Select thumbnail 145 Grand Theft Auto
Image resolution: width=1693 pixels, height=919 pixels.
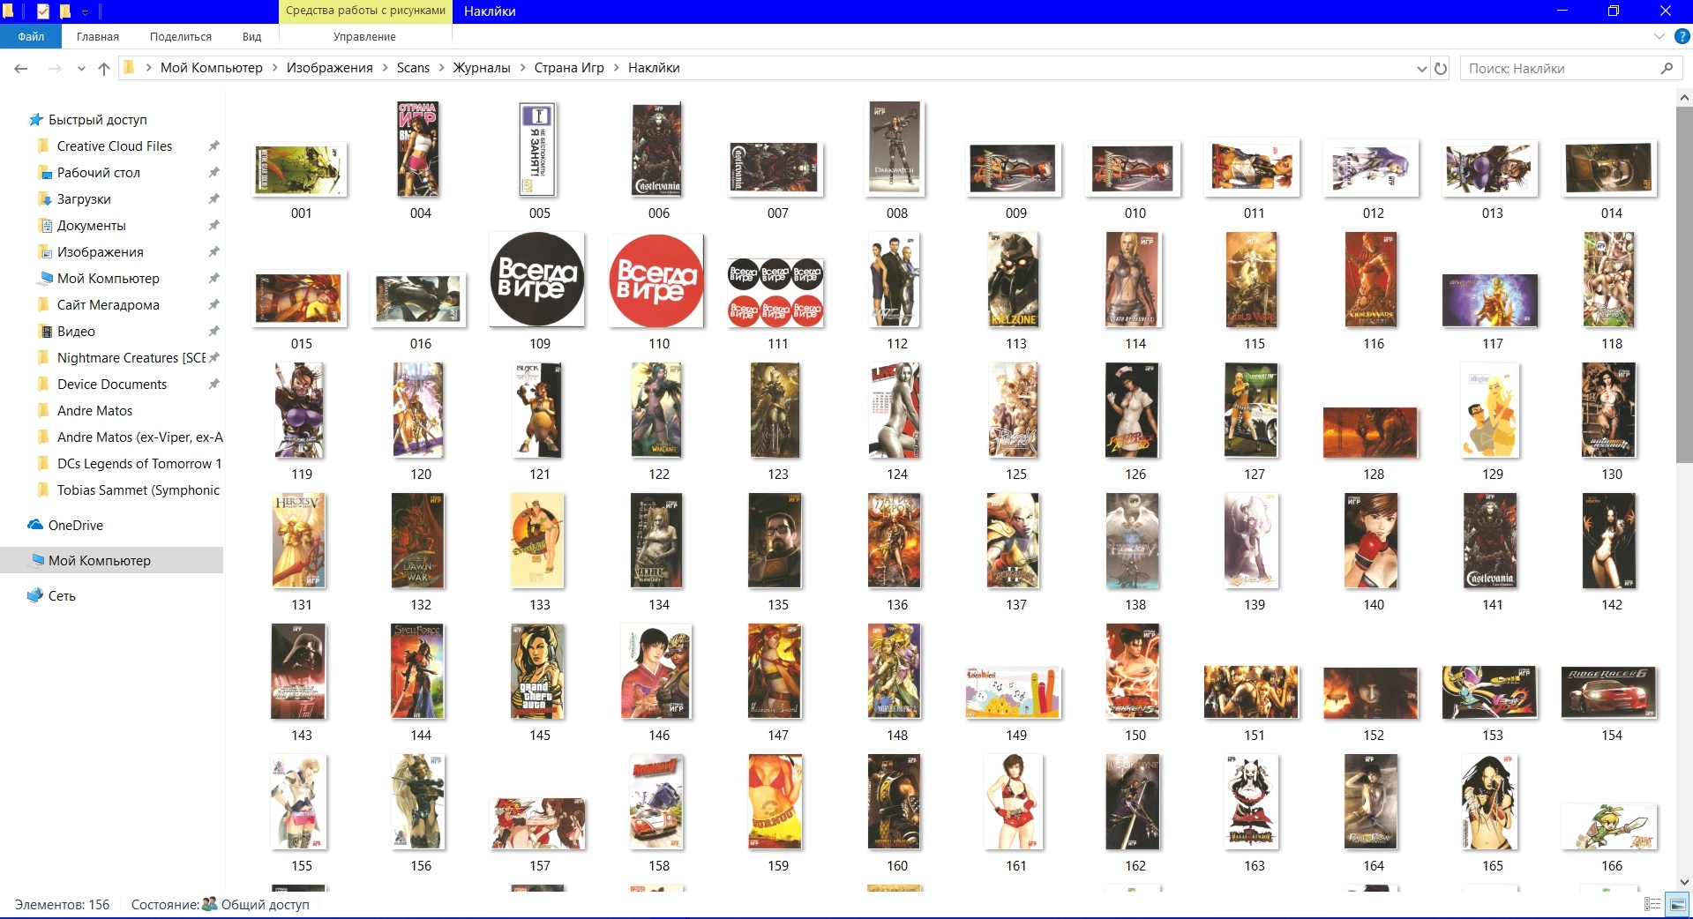537,672
